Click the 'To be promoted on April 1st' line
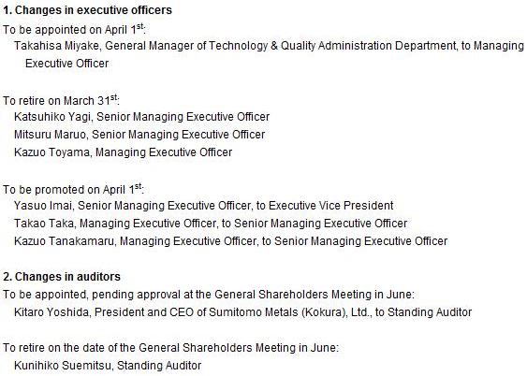The image size is (527, 376). tap(73, 189)
